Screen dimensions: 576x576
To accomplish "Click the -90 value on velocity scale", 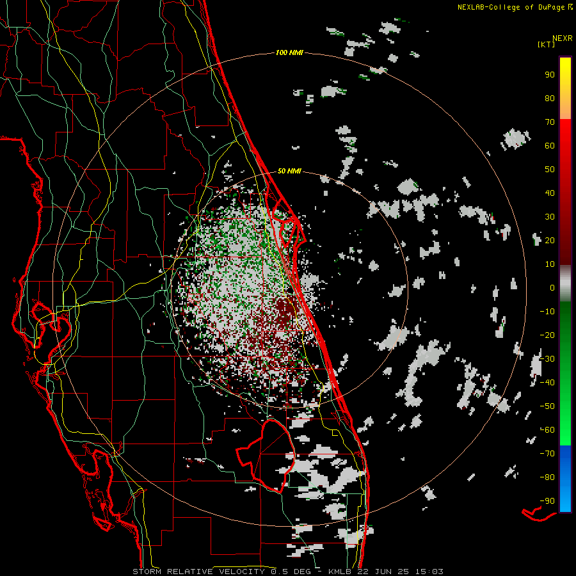I will [x=547, y=501].
